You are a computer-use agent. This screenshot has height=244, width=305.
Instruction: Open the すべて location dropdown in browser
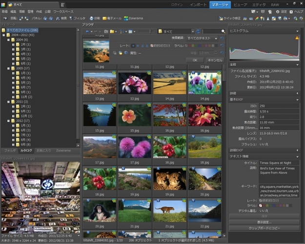(192, 31)
